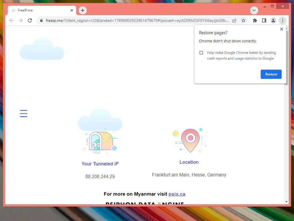Go forward with the forward arrow

[x=21, y=20]
